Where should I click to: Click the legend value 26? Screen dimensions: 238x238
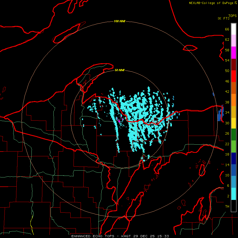pos(227,134)
